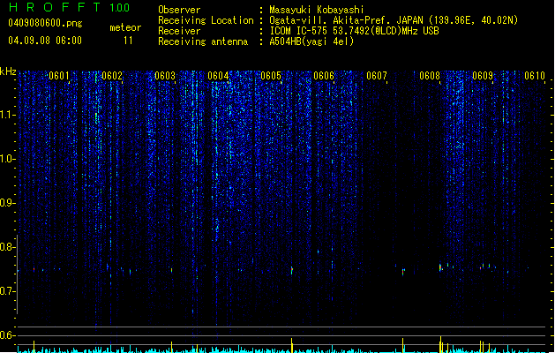Viewport: 555px width, 353px height.
Task: Click the Receiving Location label
Action: click(x=206, y=20)
